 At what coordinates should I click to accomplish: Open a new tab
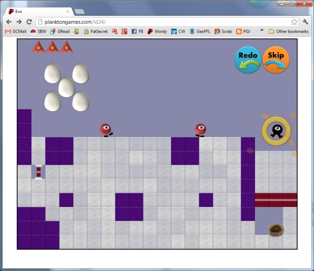pyautogui.click(x=80, y=12)
